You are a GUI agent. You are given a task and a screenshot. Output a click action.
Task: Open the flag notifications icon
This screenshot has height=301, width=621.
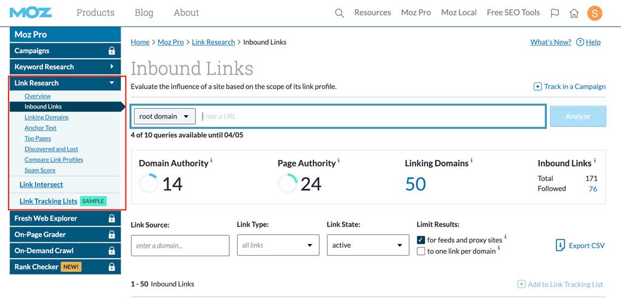pyautogui.click(x=554, y=13)
